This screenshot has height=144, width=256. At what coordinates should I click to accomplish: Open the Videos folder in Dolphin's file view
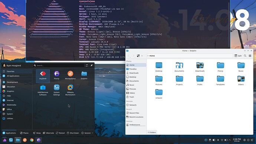[241, 81]
